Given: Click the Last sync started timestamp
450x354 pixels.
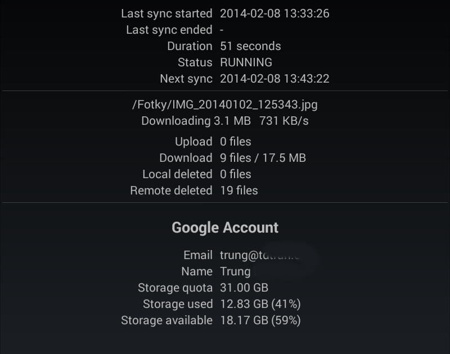Looking at the screenshot, I should pos(274,13).
